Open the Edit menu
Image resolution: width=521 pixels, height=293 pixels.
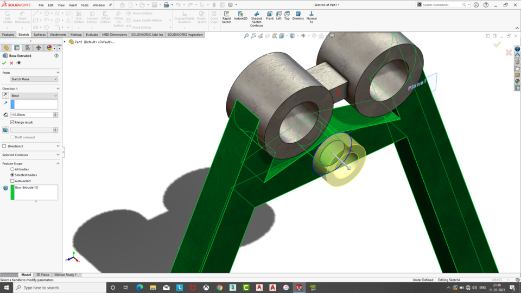[50, 5]
